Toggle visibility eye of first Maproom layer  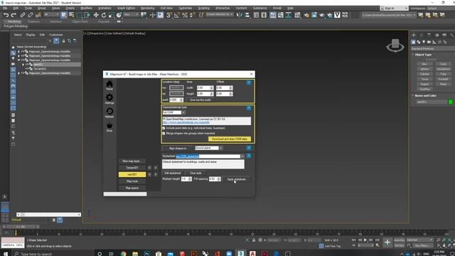(x=22, y=51)
